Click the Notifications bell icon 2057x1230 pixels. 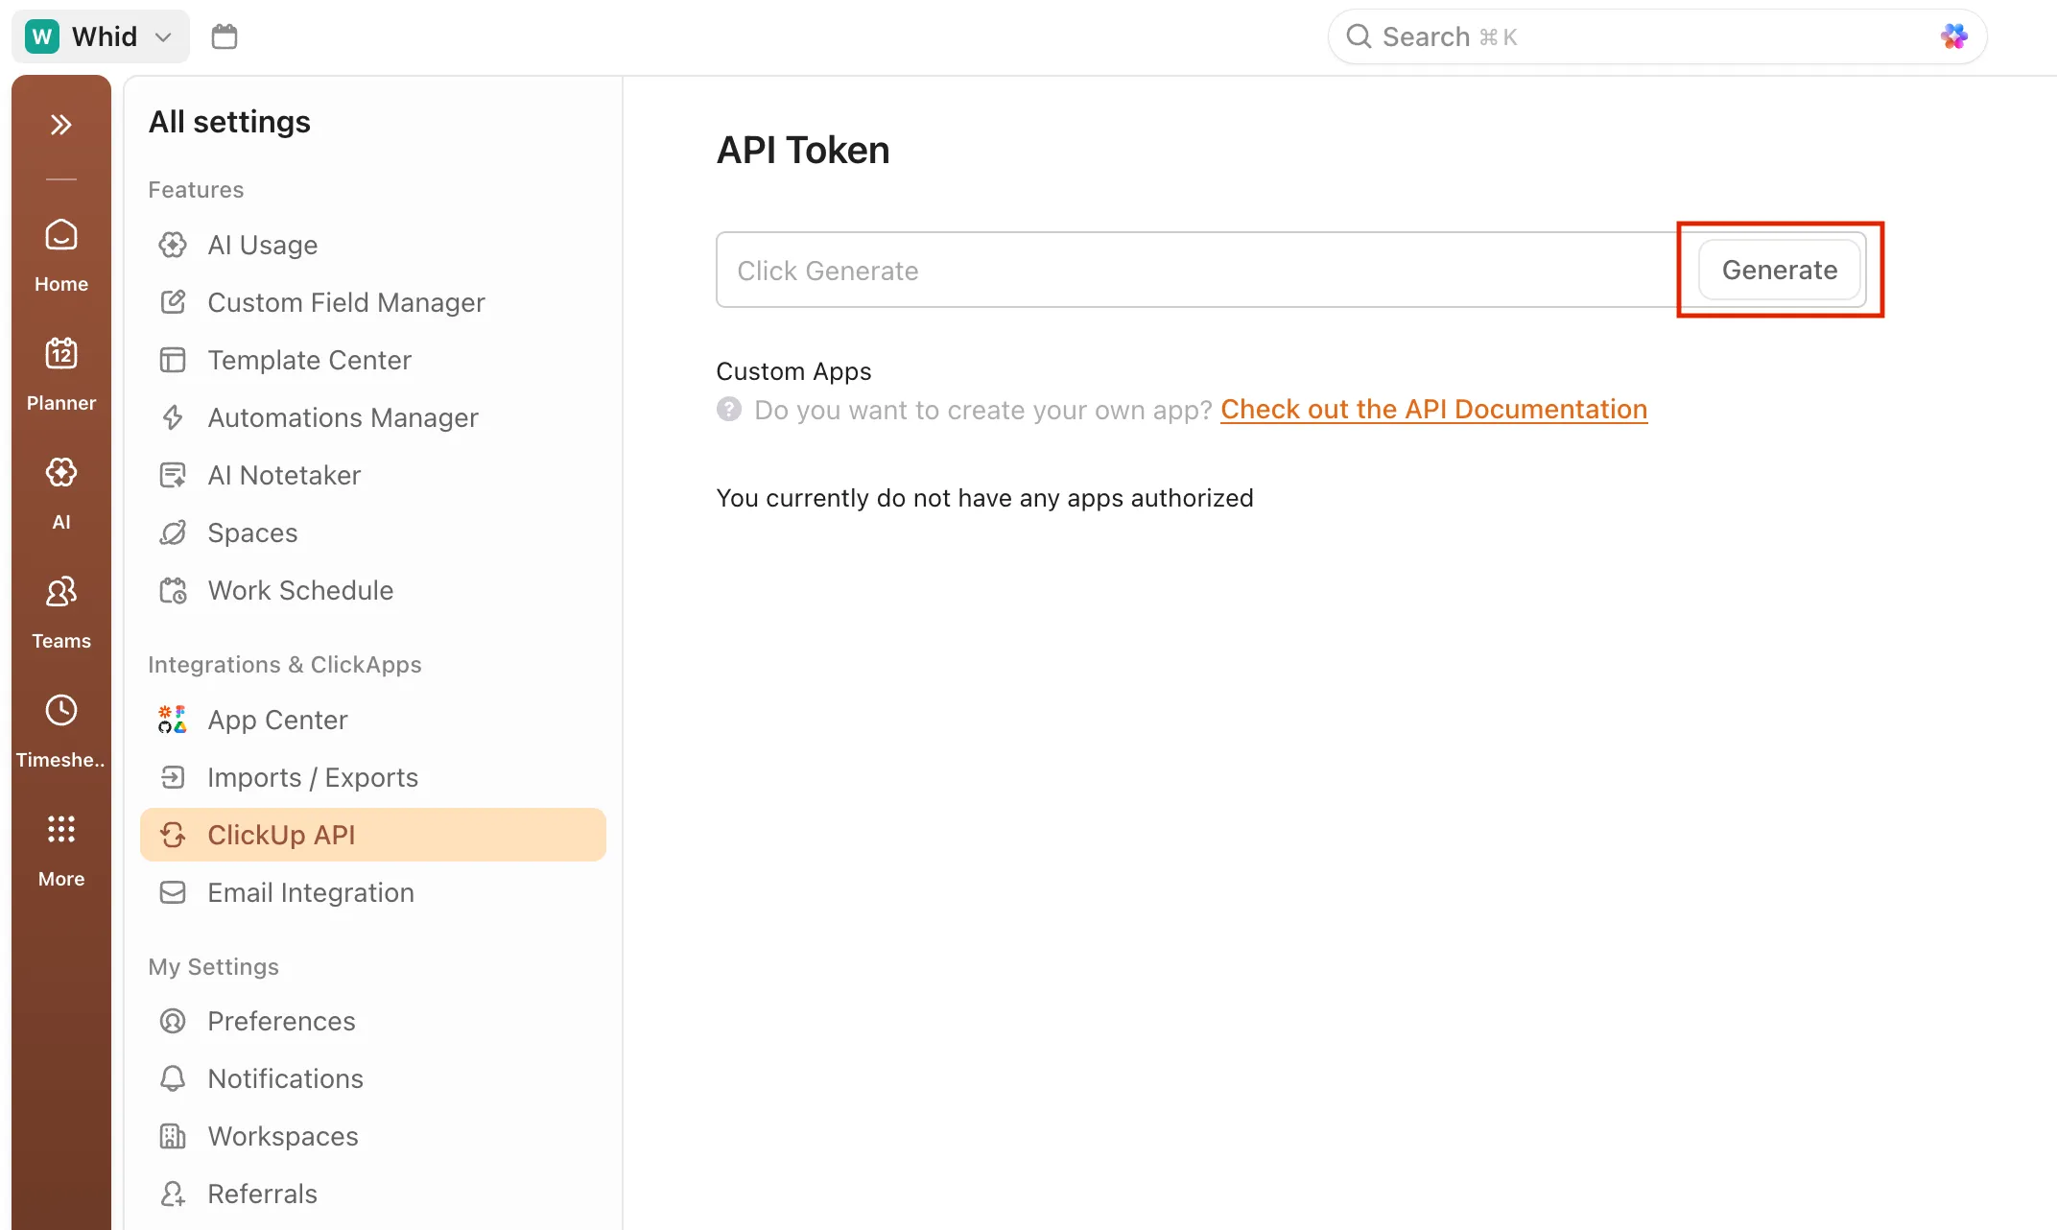point(173,1079)
